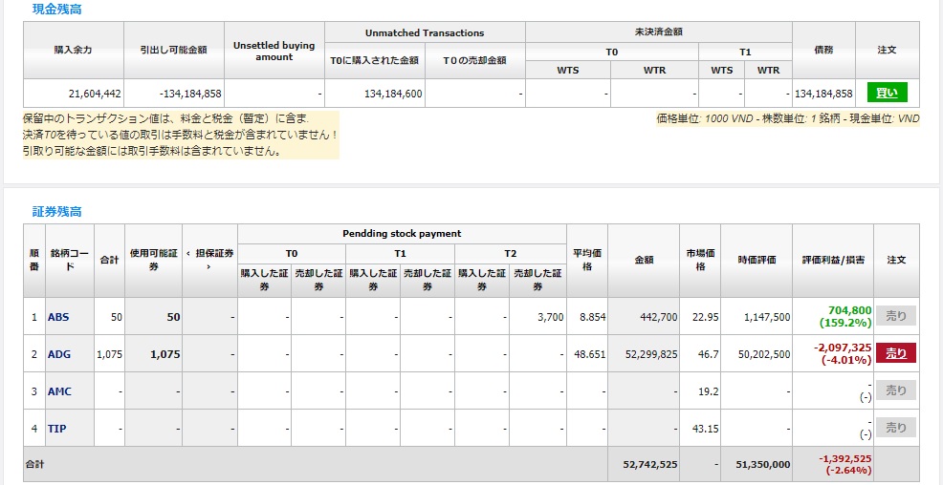Screen dimensions: 943x485
Task: Click the 銘柄コード column header
Action: 71,260
